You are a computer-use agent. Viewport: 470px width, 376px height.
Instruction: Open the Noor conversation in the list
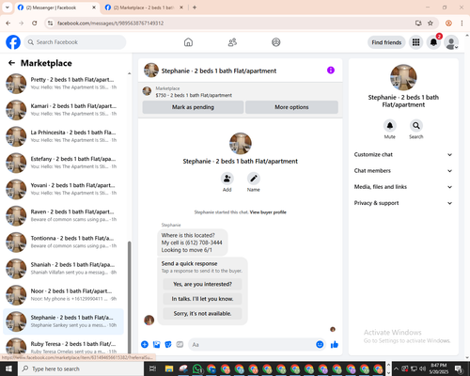[x=64, y=295]
